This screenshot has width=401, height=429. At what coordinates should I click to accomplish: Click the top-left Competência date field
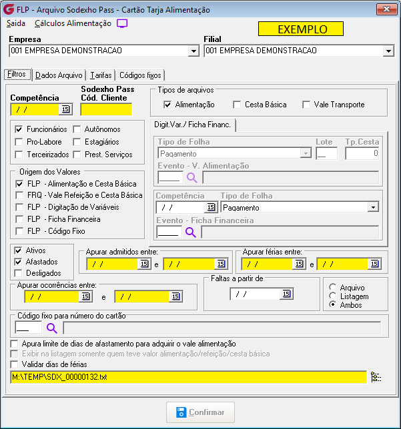click(x=35, y=109)
